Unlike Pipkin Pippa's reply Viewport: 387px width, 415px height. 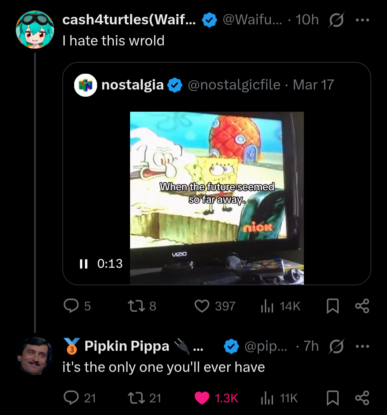[202, 398]
